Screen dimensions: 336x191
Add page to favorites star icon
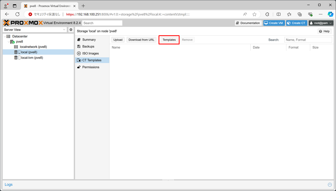(x=254, y=14)
